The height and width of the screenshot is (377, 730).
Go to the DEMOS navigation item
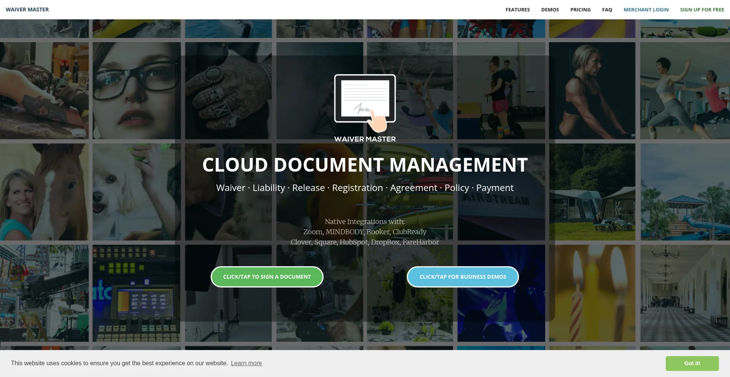pos(550,9)
